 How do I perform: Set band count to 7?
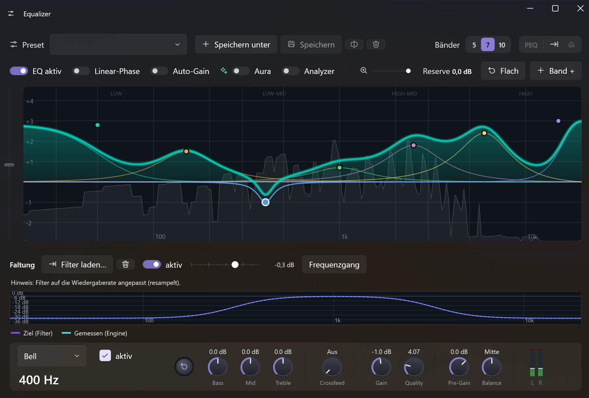click(x=488, y=45)
